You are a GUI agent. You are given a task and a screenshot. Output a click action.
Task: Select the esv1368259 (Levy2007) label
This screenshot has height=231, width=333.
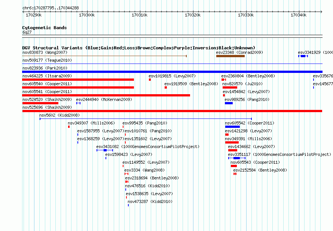tap(101, 139)
